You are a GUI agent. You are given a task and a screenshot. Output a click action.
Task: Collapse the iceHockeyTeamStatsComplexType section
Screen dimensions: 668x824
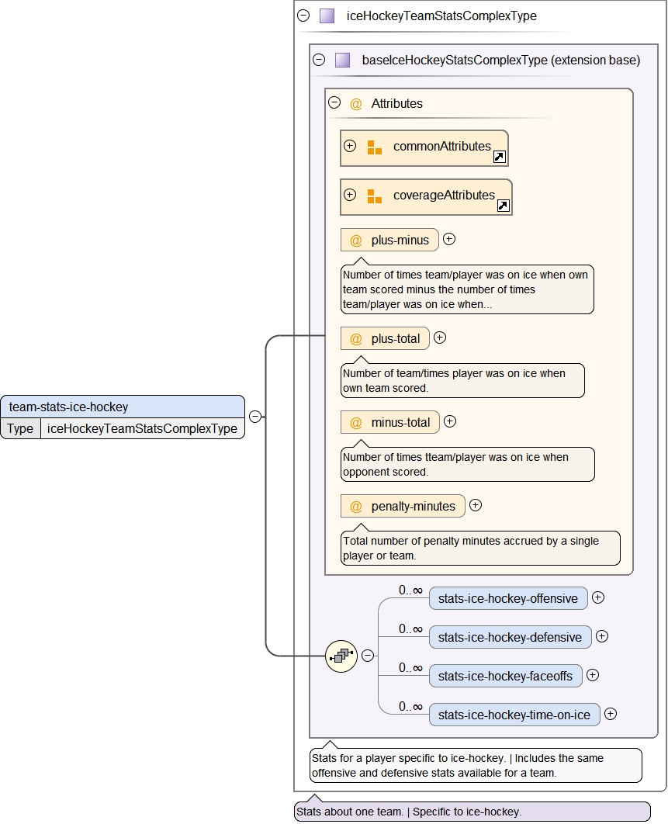coord(303,16)
